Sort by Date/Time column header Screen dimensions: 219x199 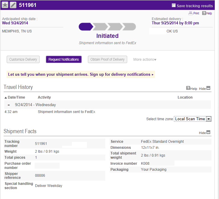[x=15, y=97]
